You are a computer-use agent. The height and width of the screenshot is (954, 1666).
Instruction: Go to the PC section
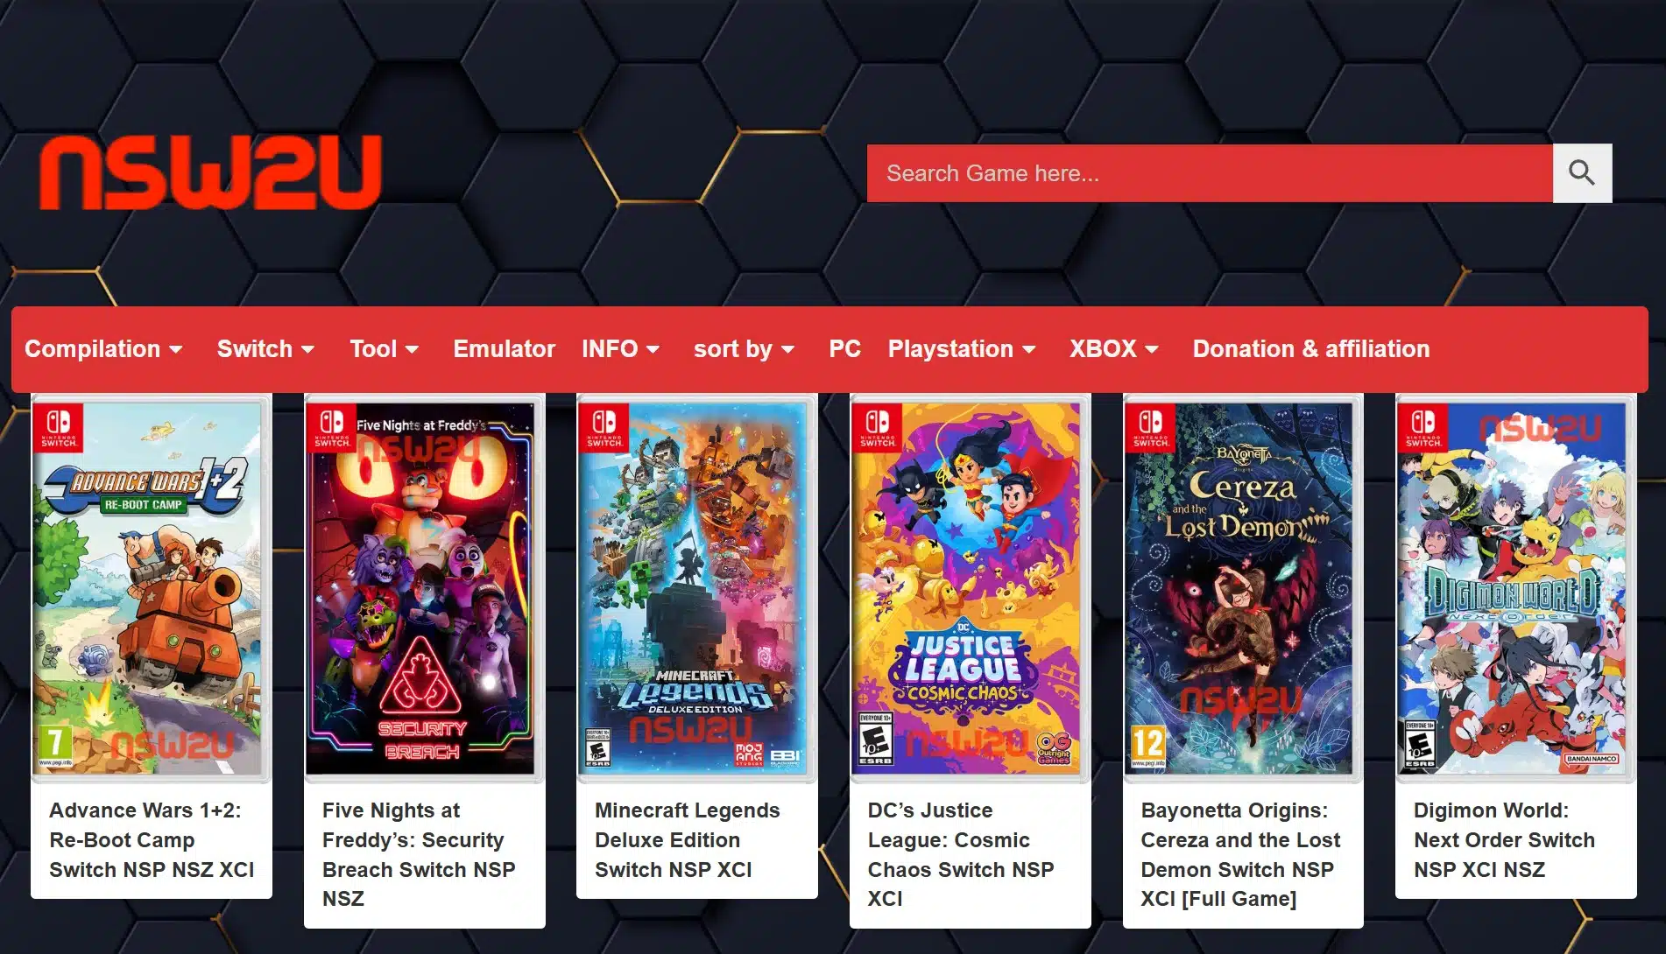coord(844,349)
